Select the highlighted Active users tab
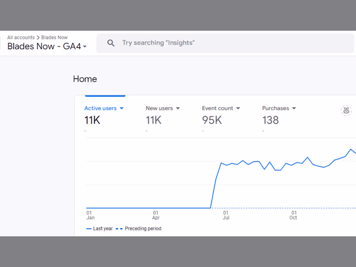 coord(101,108)
